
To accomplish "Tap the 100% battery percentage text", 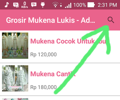I will click(80, 5).
